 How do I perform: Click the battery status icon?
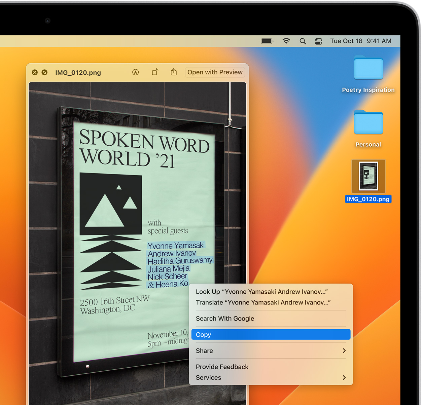[x=267, y=41]
